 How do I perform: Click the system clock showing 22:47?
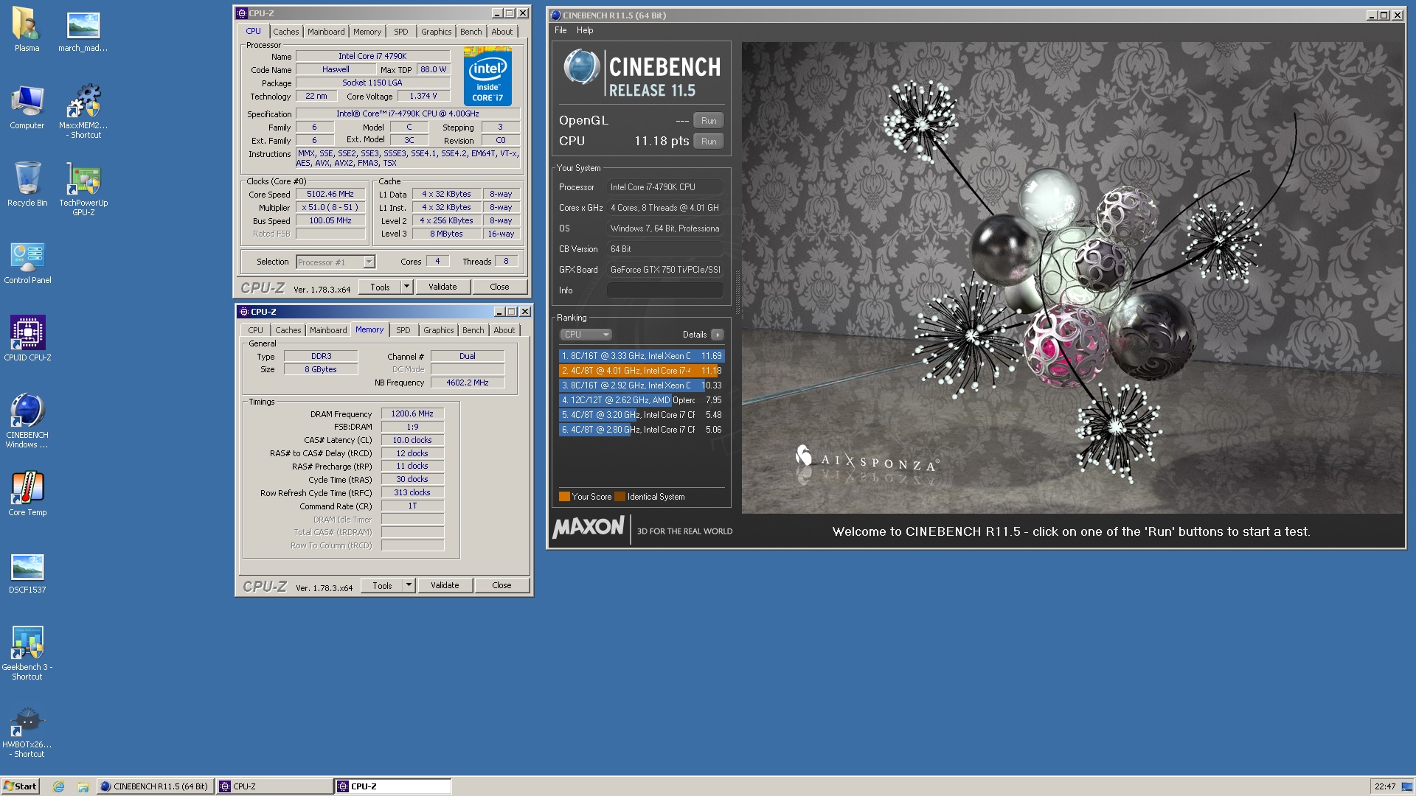click(x=1384, y=786)
